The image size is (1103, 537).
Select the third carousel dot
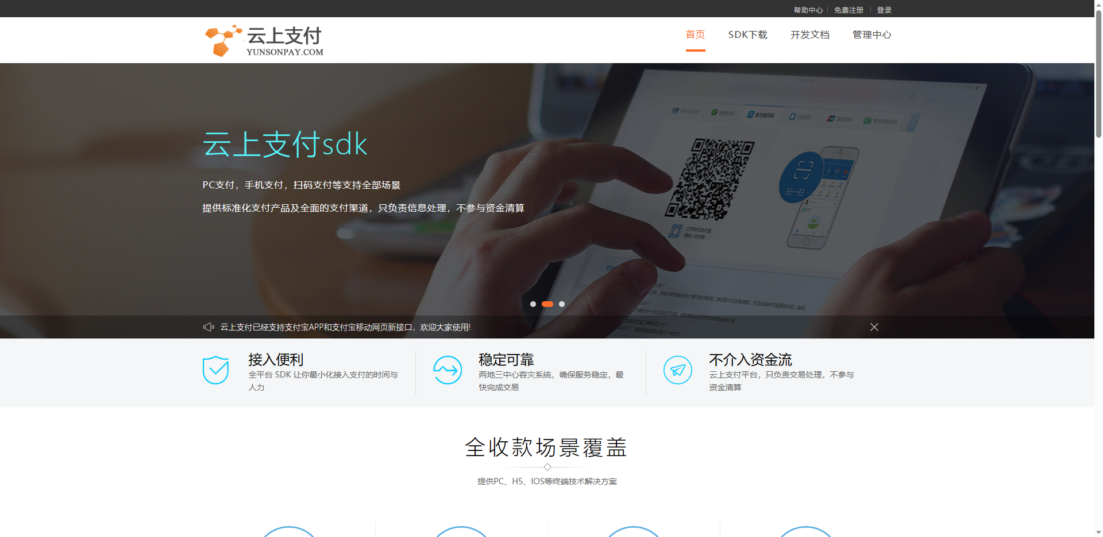click(x=562, y=304)
